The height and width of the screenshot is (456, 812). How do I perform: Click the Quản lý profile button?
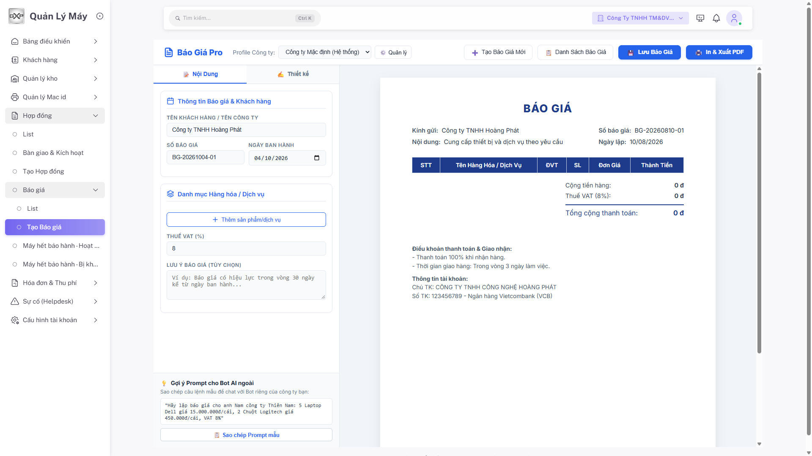(x=393, y=52)
